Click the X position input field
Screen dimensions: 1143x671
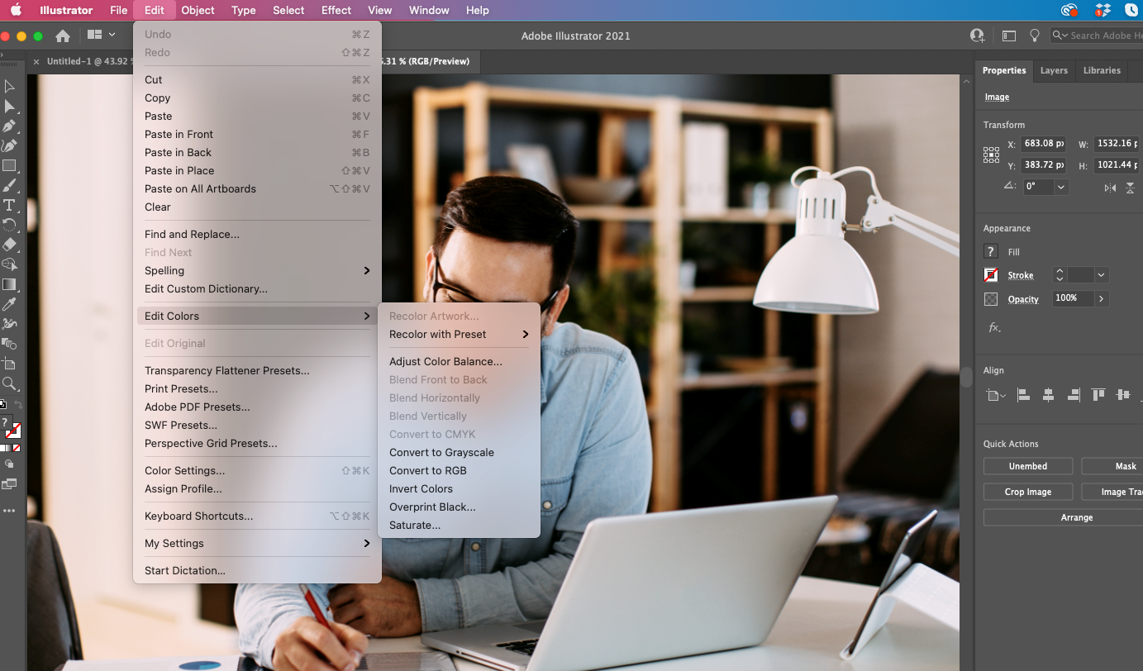coord(1043,144)
